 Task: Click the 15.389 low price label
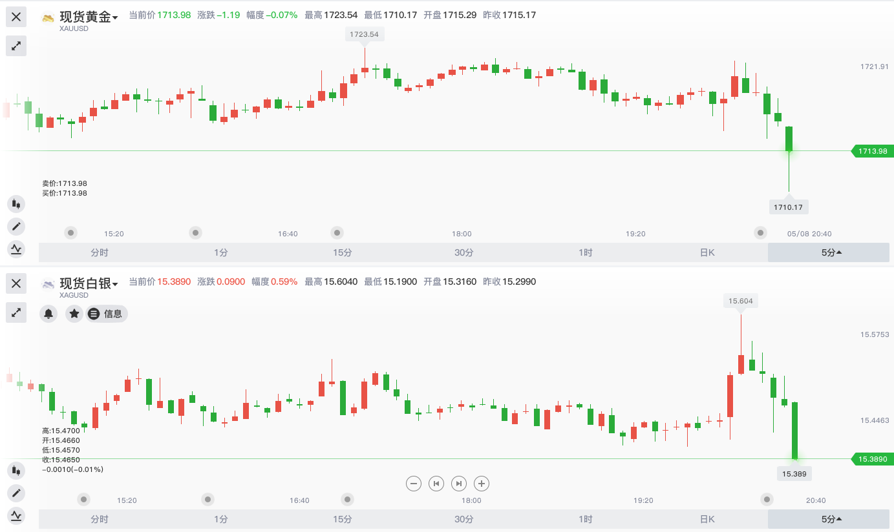click(x=794, y=474)
